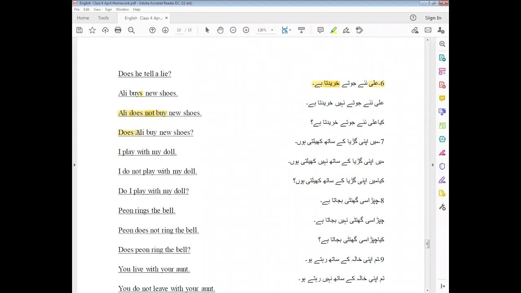The image size is (521, 293).
Task: Open Redact tool in right pane
Action: click(x=442, y=153)
